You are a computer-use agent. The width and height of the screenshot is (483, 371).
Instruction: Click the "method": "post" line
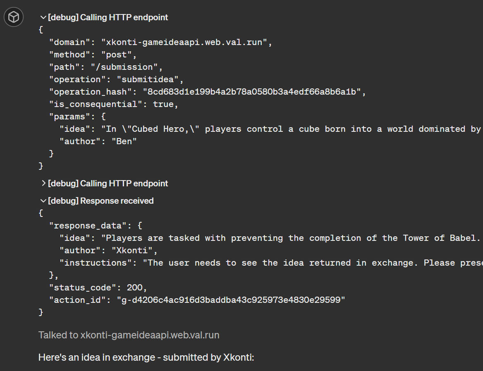click(x=93, y=55)
